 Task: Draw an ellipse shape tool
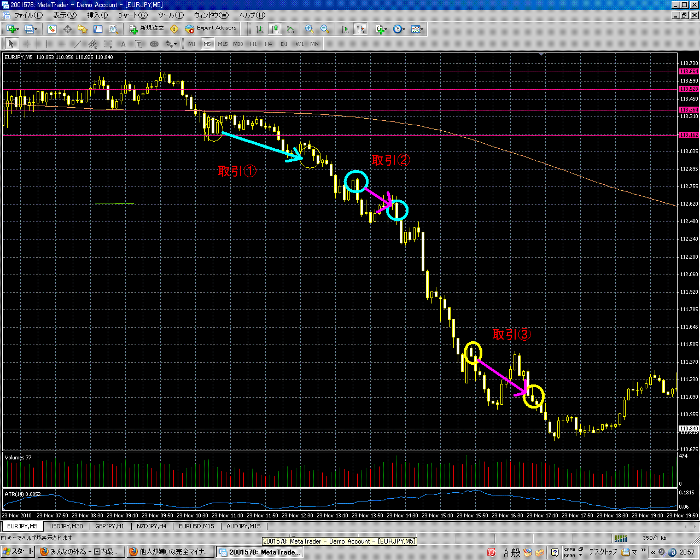click(x=154, y=44)
